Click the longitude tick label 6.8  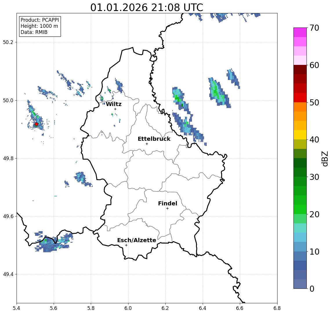277,308
